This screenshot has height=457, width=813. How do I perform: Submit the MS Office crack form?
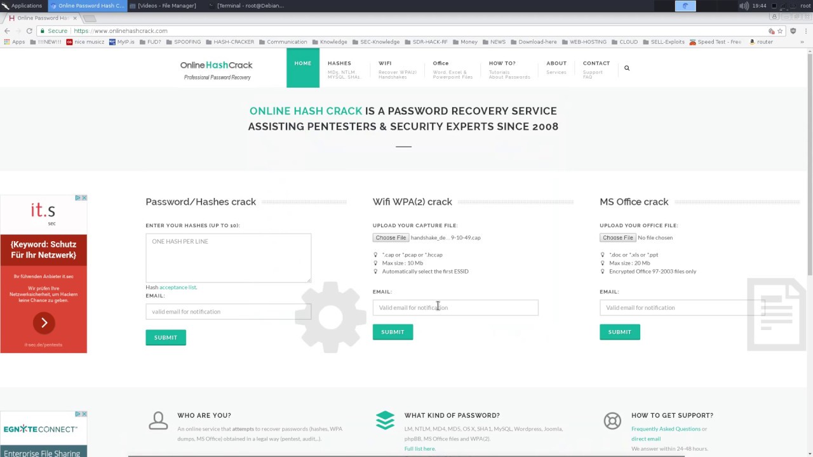coord(619,332)
